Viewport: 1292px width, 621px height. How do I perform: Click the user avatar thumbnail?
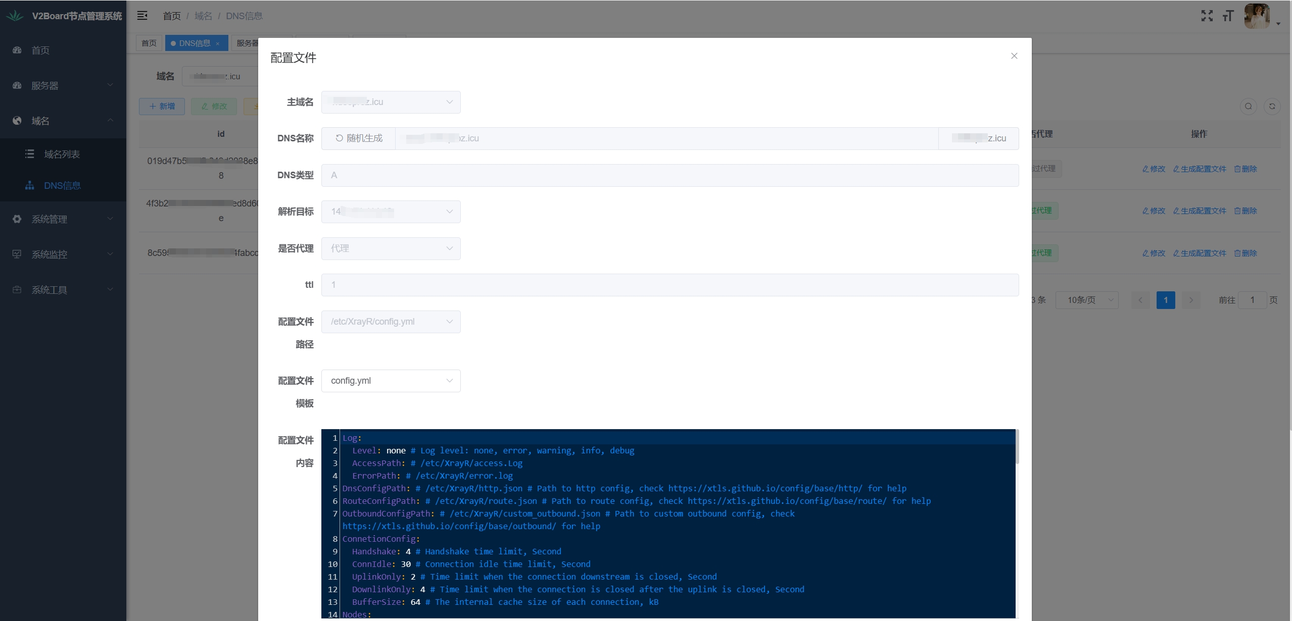click(x=1257, y=16)
